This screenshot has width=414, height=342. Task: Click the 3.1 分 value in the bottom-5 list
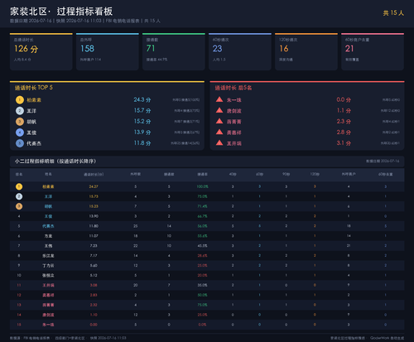344,143
